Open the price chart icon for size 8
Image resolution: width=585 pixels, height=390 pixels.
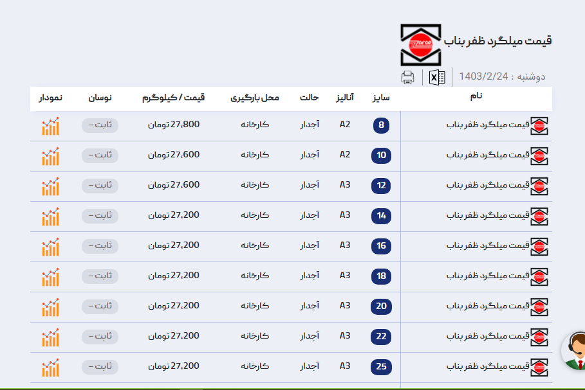click(x=50, y=126)
